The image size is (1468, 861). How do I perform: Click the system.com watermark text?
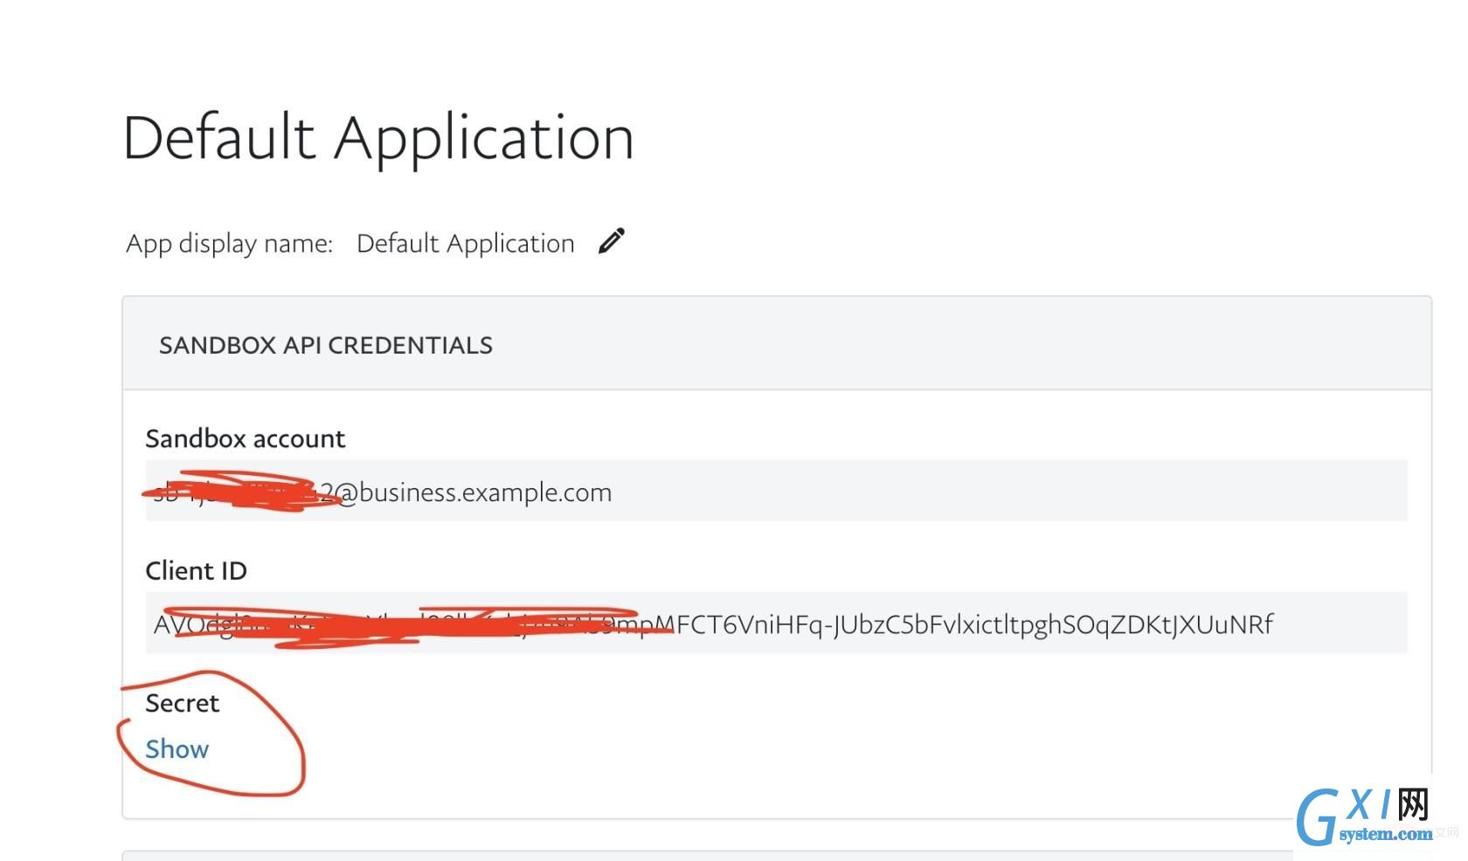point(1386,834)
